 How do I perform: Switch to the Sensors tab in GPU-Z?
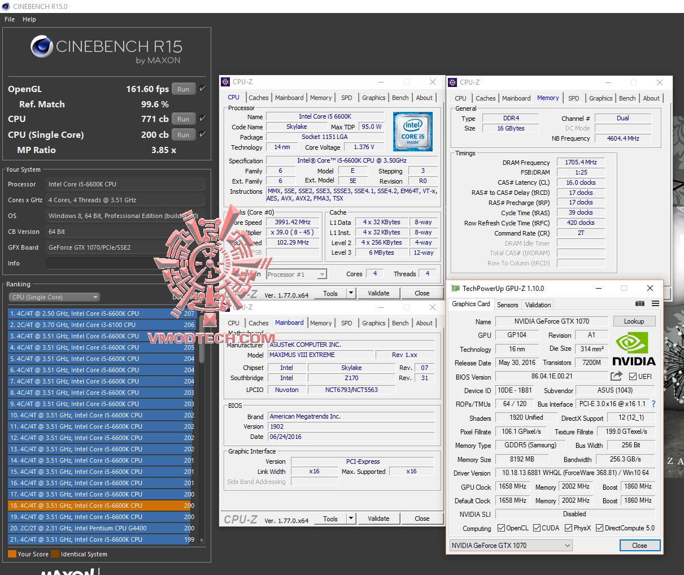click(507, 304)
